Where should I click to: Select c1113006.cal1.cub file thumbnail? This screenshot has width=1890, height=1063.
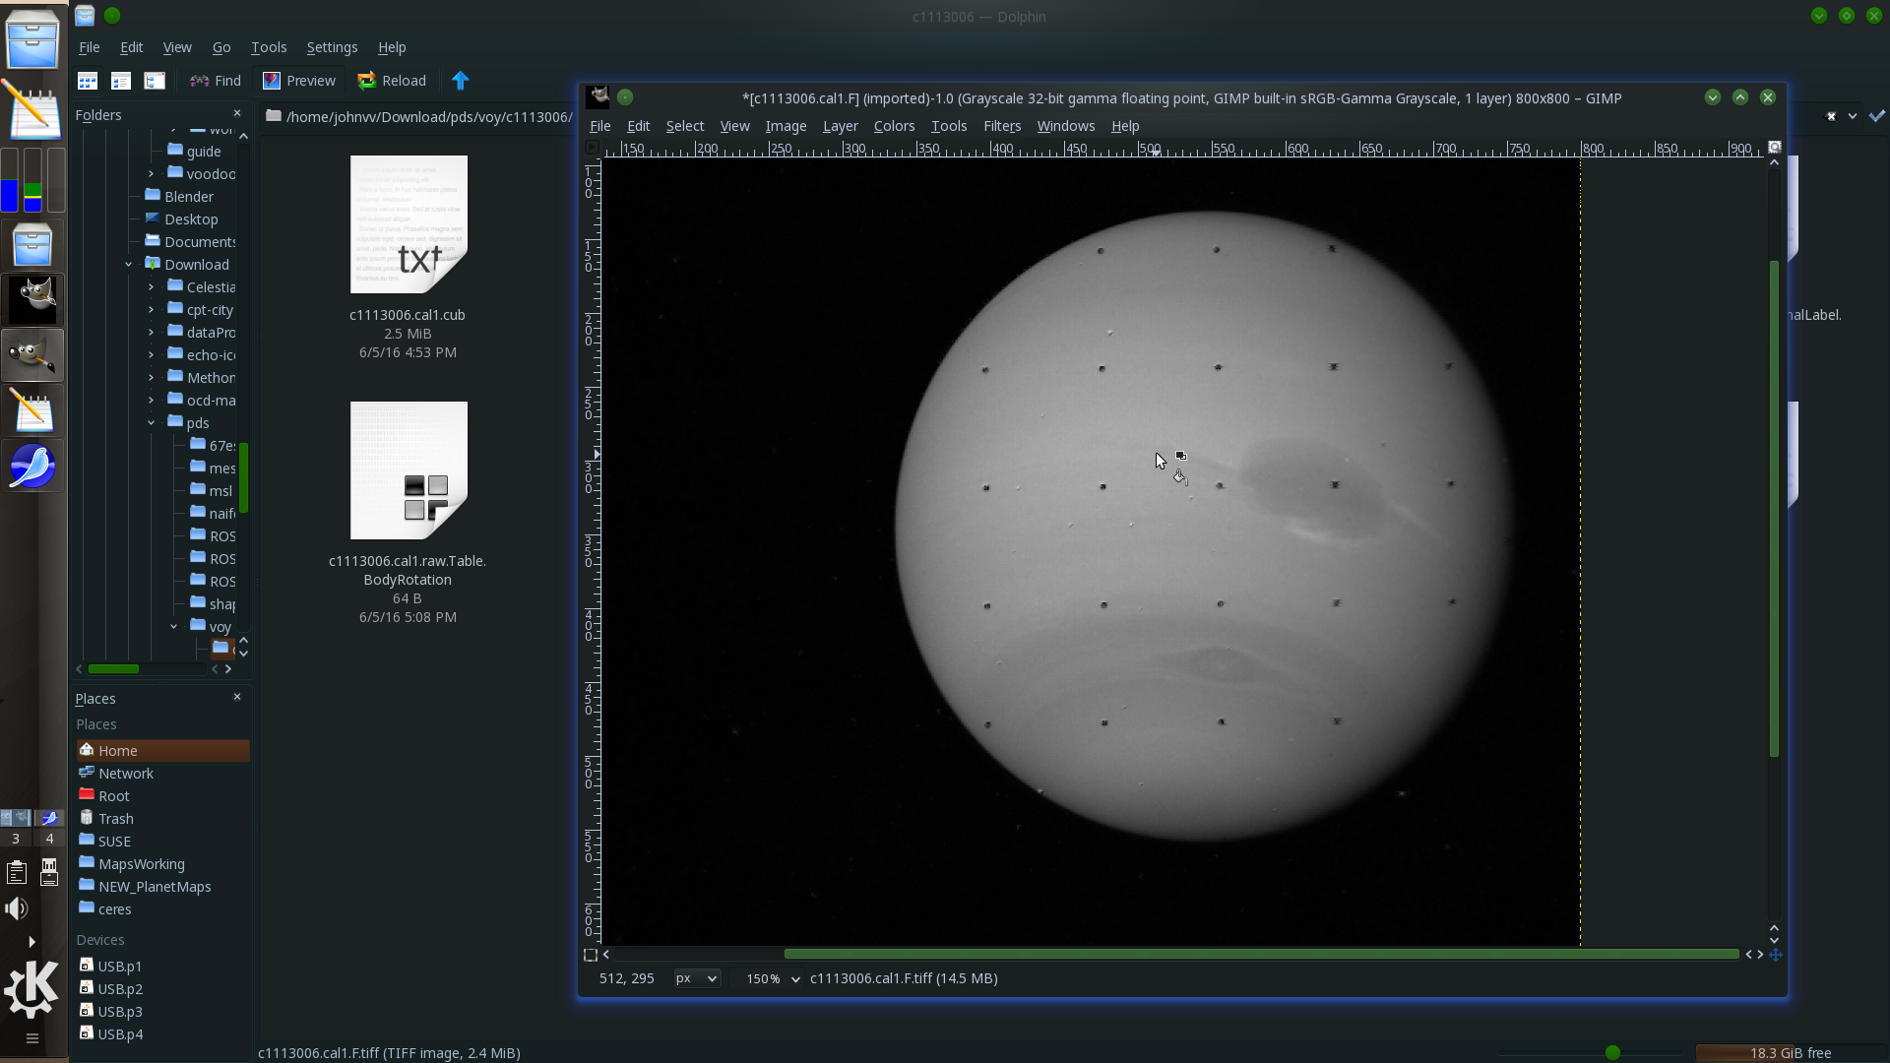pyautogui.click(x=409, y=224)
